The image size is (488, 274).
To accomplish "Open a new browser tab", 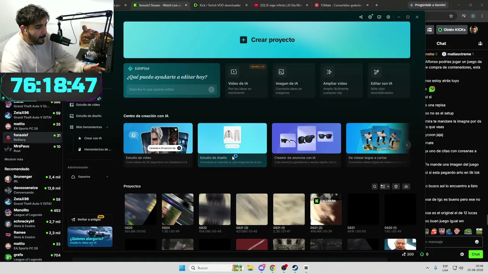I will pos(377,5).
